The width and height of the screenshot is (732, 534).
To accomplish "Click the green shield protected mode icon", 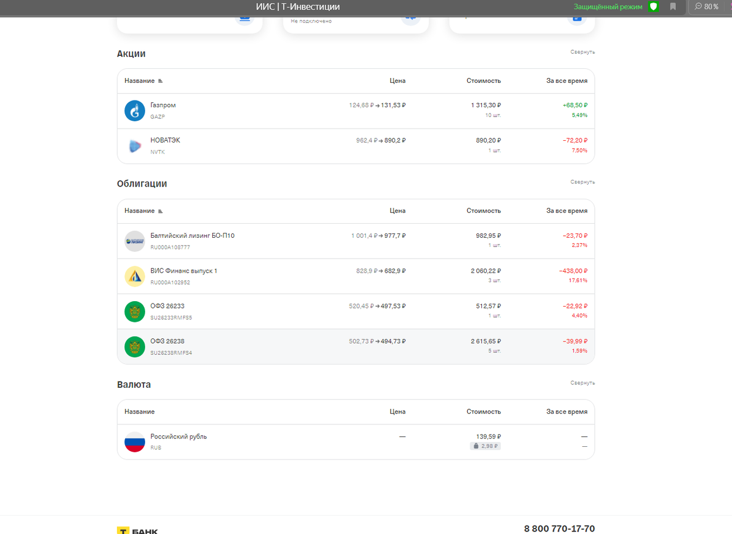I will click(653, 7).
